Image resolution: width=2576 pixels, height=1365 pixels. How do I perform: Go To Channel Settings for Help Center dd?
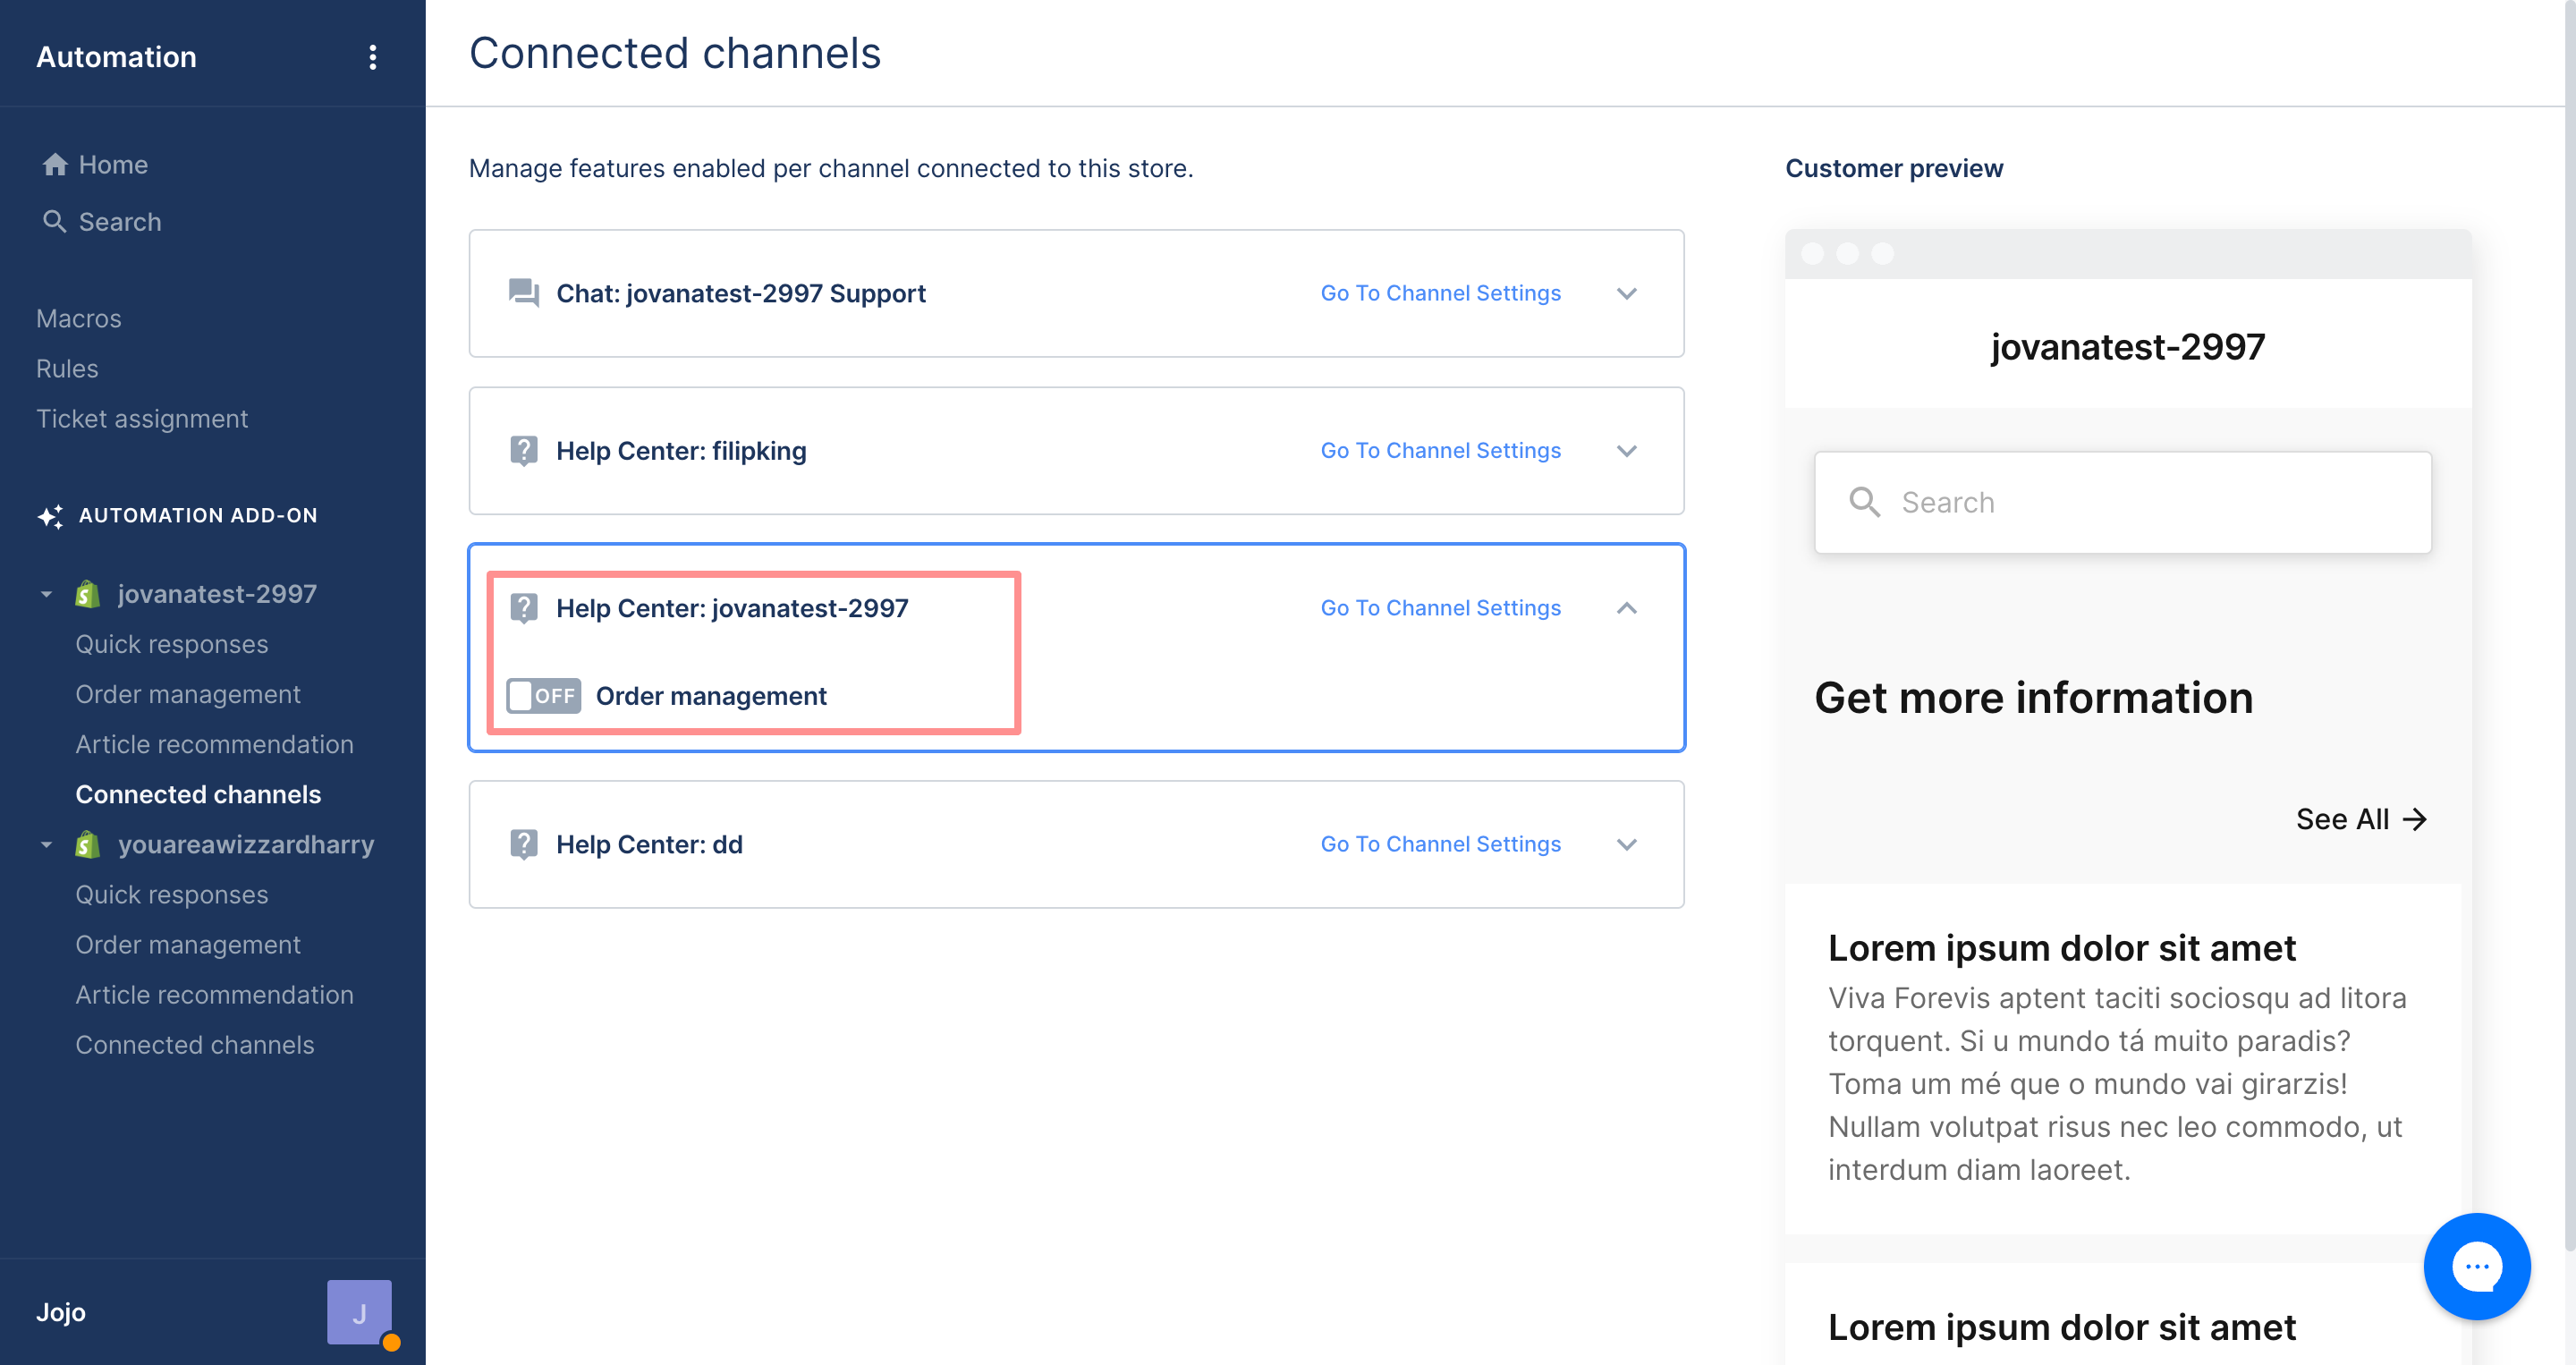pos(1440,845)
